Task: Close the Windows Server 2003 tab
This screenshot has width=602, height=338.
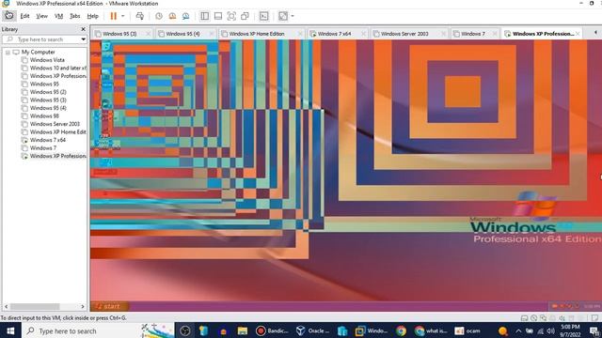Action: tap(443, 34)
